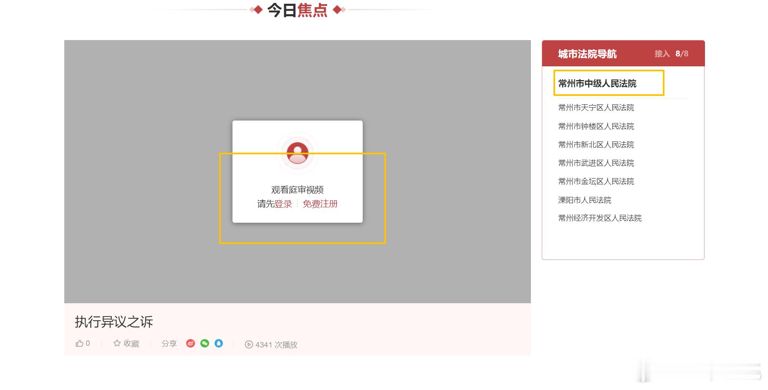Select 常州市中级人民法院 in the court list
The height and width of the screenshot is (390, 768).
[598, 83]
